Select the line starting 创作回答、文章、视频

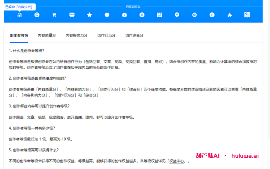(72, 118)
